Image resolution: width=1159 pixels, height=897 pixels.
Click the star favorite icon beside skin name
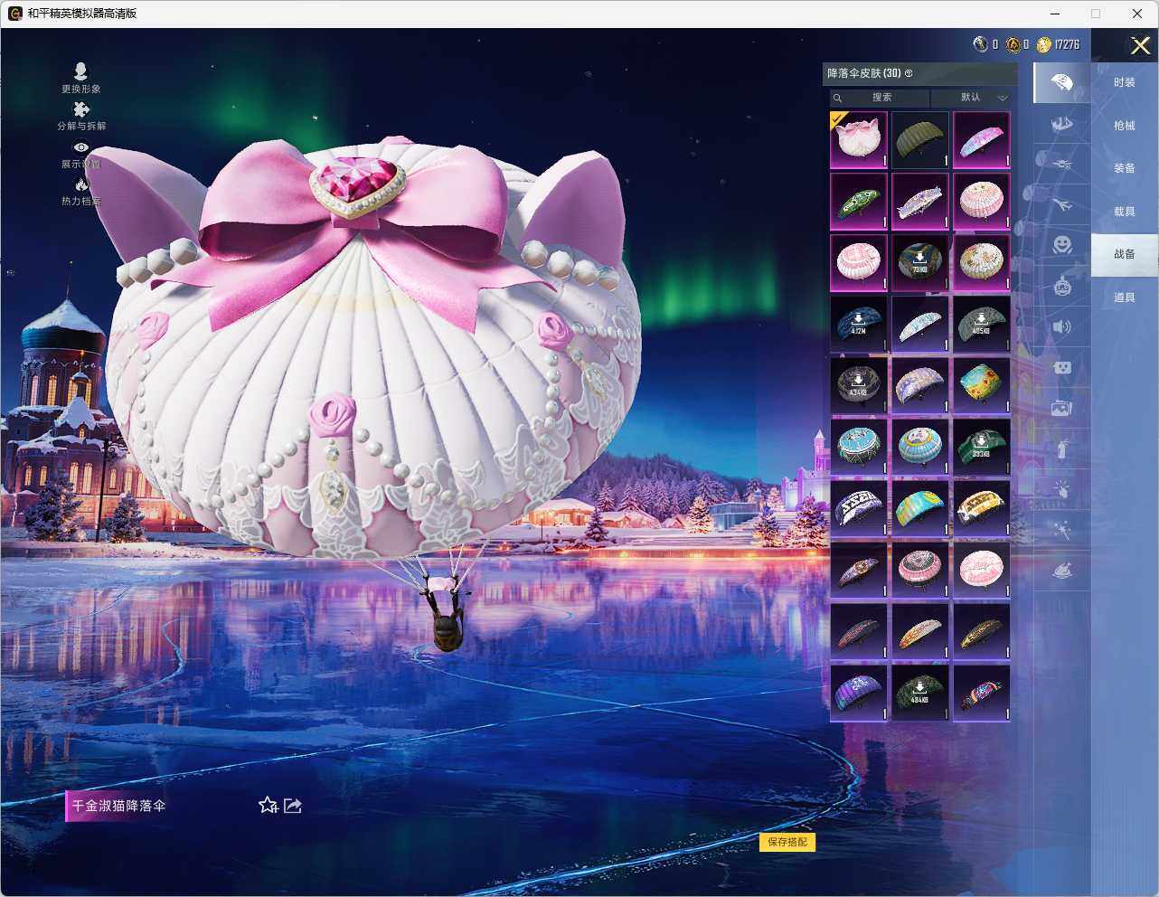[268, 805]
